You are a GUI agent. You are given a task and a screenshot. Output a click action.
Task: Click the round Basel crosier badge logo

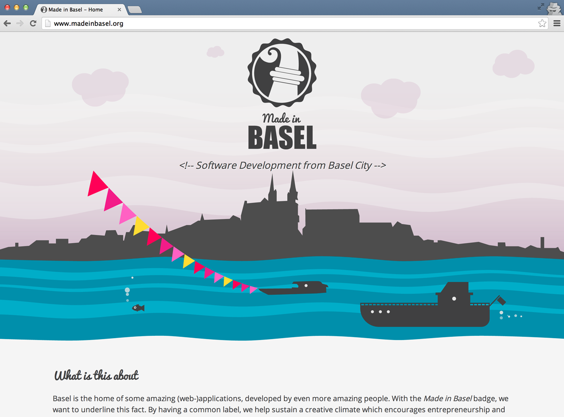pyautogui.click(x=282, y=73)
